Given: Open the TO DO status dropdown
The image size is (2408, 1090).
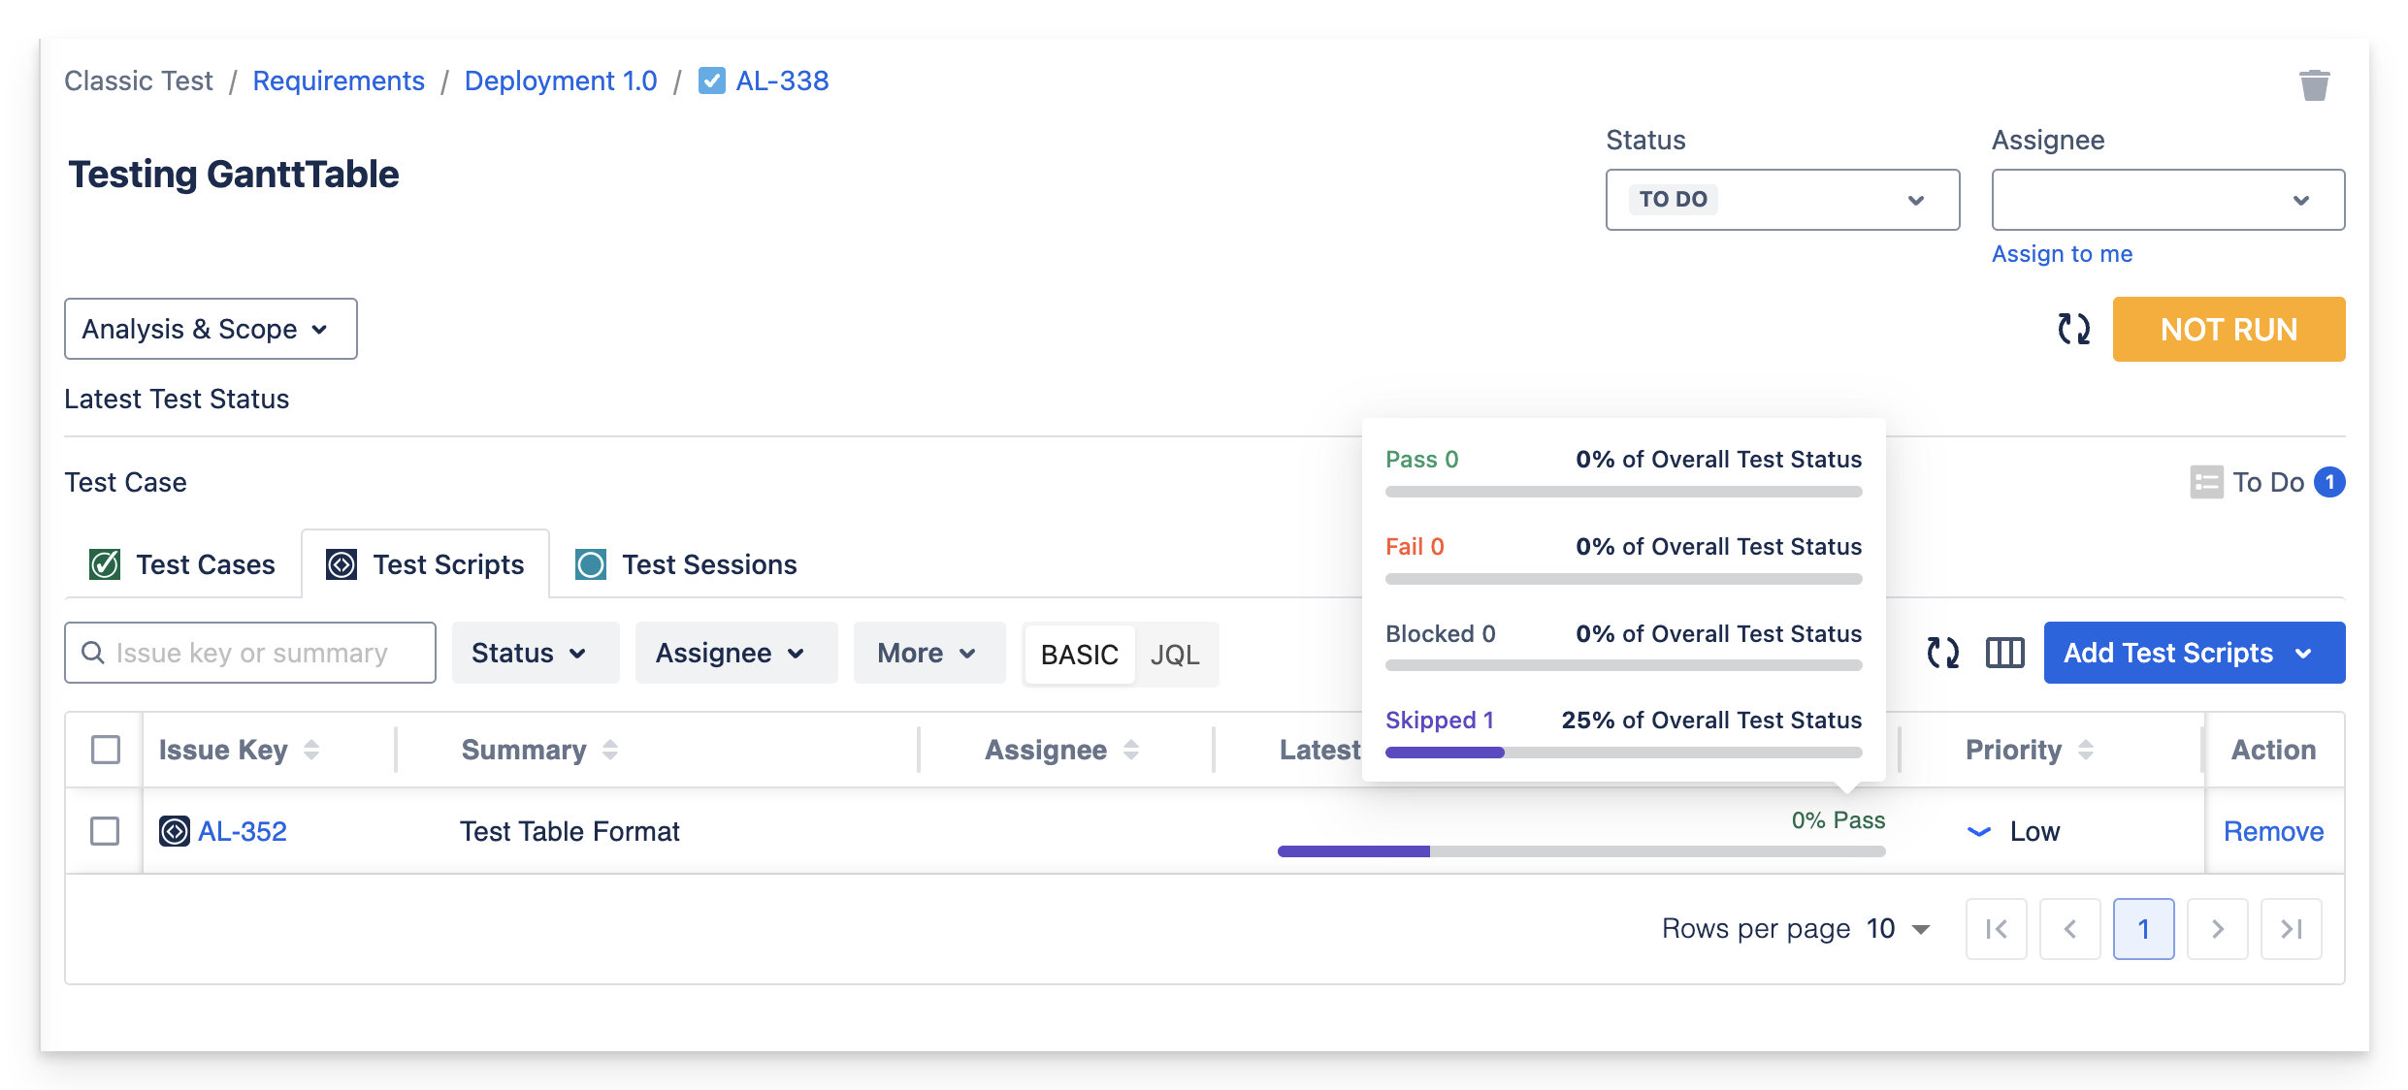Looking at the screenshot, I should click(1781, 200).
